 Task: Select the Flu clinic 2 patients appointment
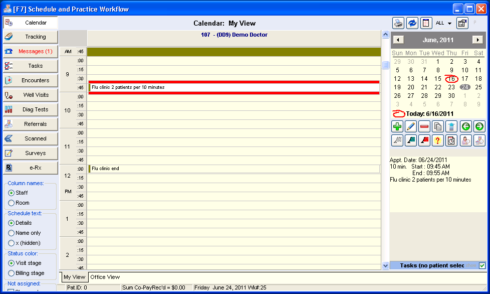click(234, 87)
